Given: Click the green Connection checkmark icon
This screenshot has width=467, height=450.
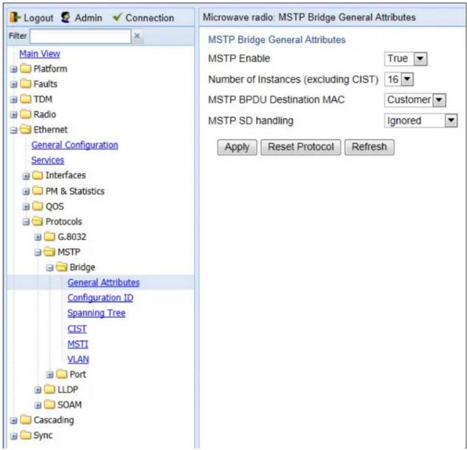Looking at the screenshot, I should pyautogui.click(x=117, y=17).
